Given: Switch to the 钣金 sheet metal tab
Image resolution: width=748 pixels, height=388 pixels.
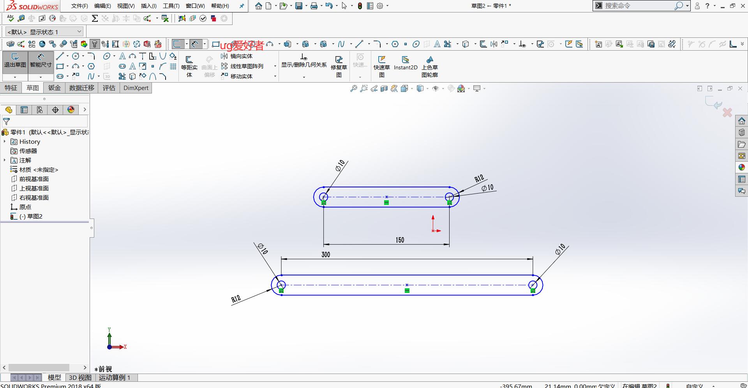Looking at the screenshot, I should [55, 88].
